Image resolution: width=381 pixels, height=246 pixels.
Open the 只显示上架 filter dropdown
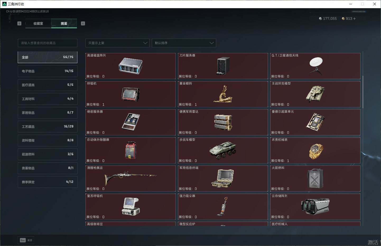[117, 43]
